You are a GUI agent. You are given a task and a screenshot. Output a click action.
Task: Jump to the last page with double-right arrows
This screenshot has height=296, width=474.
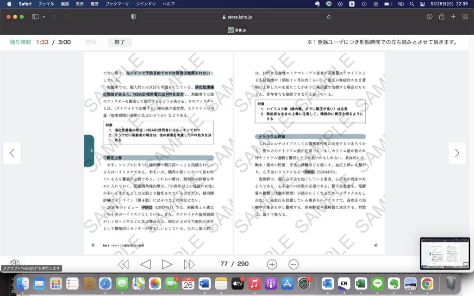[189, 264]
